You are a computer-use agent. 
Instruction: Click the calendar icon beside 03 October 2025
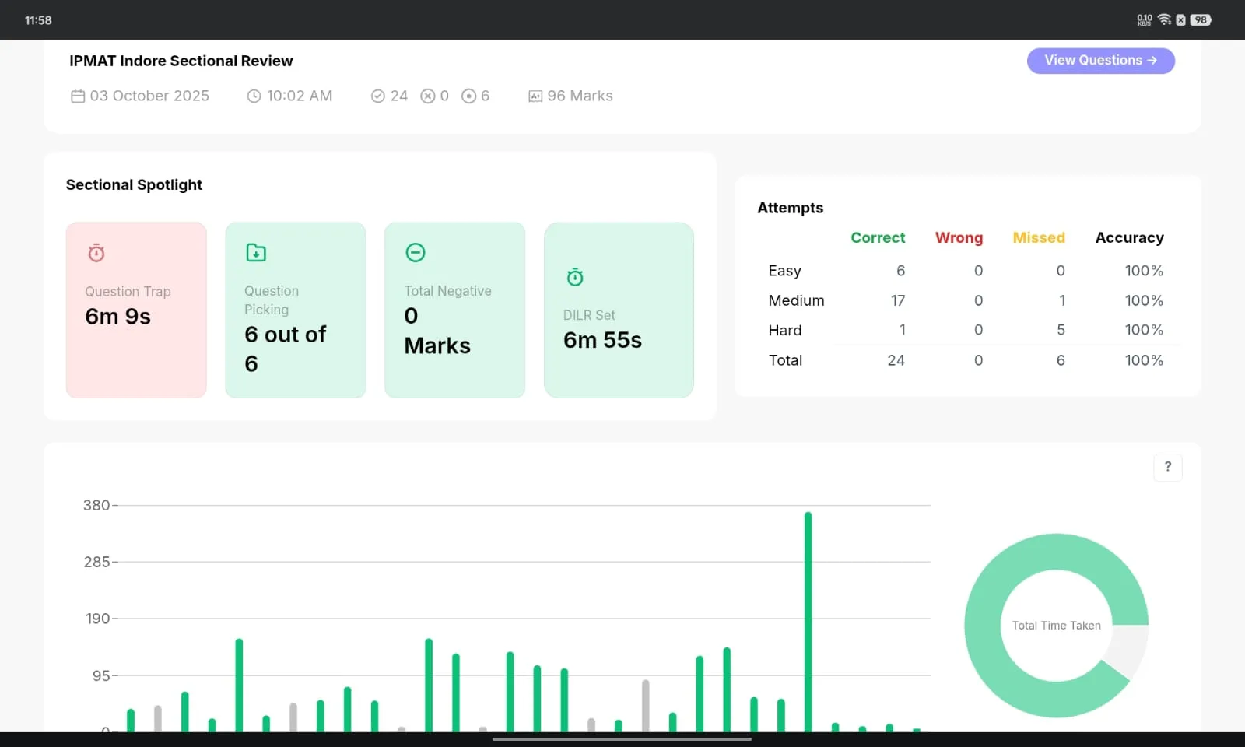[78, 96]
